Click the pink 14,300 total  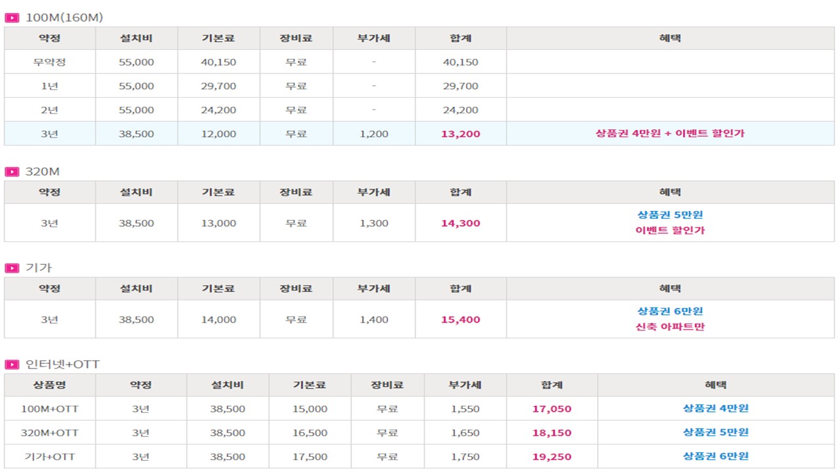point(461,223)
